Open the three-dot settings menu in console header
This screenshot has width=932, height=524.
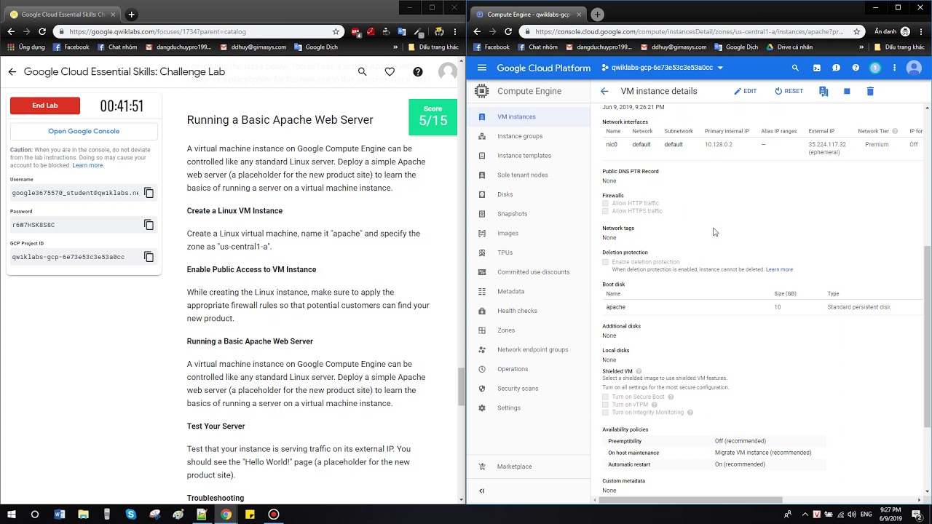(x=894, y=68)
